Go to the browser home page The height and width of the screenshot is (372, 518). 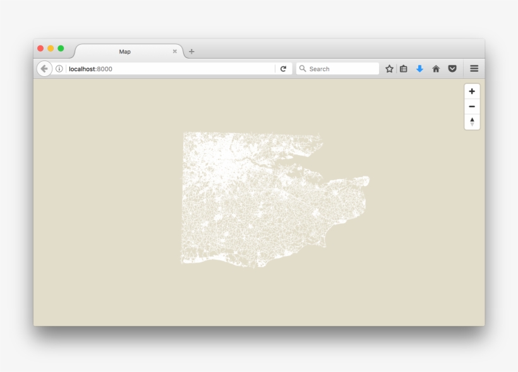(x=435, y=68)
